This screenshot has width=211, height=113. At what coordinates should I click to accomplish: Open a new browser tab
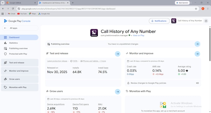coord(73,3)
